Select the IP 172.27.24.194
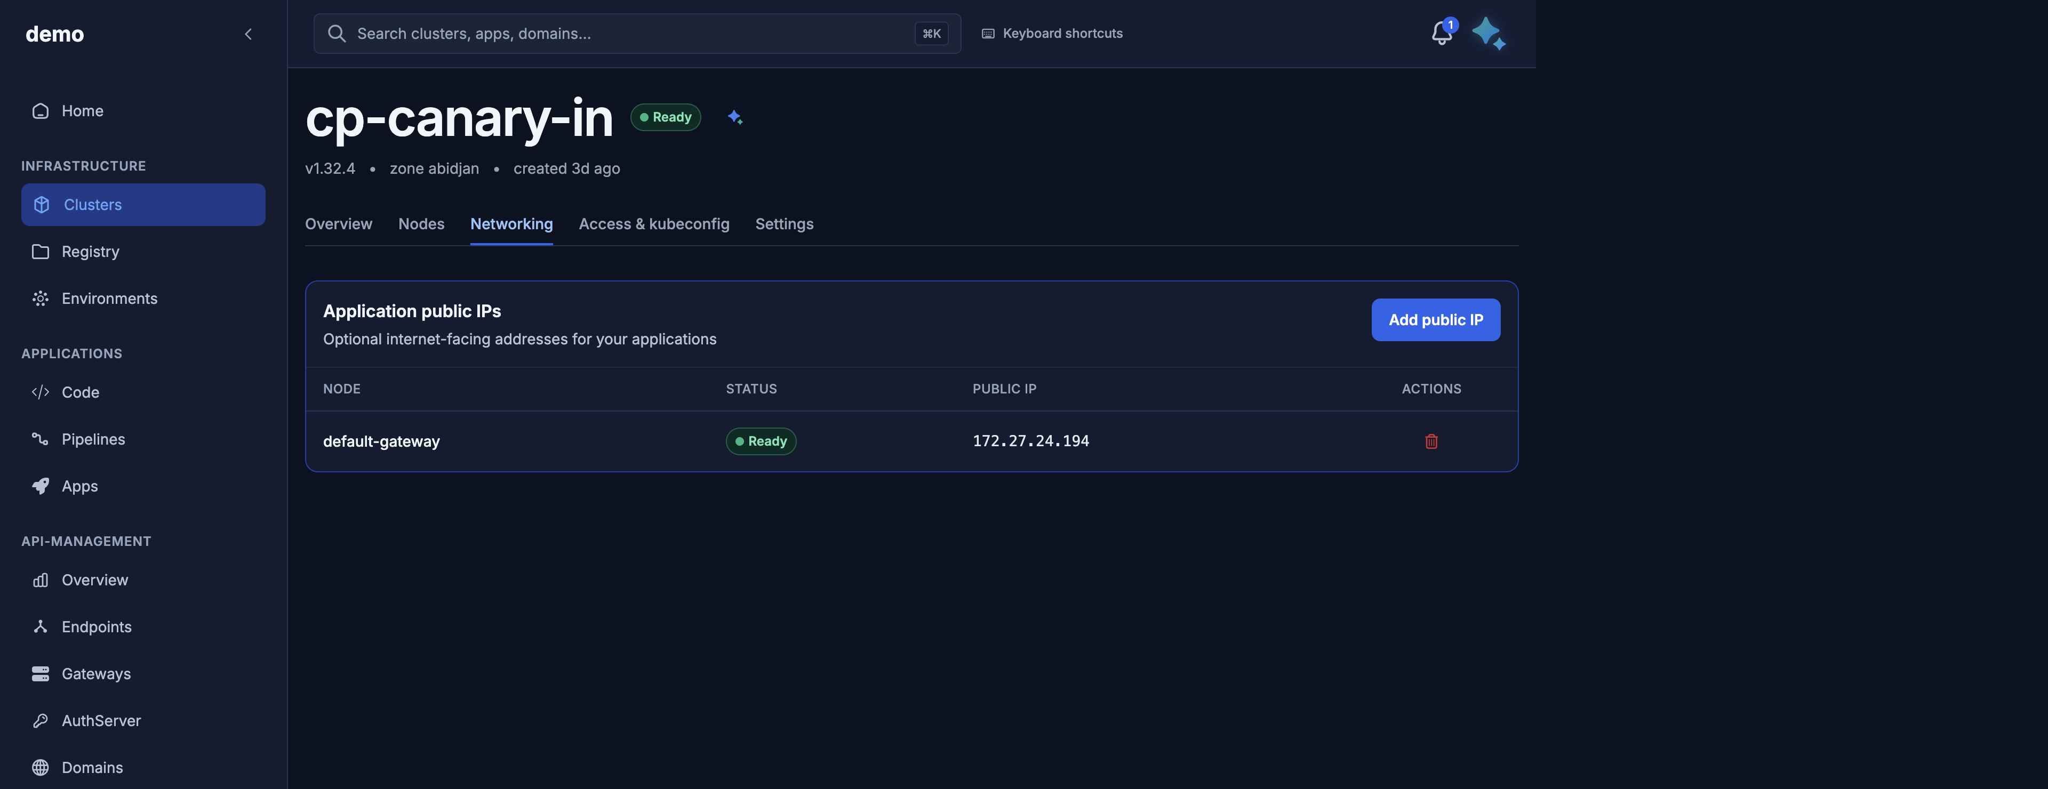The image size is (2048, 789). [x=1030, y=441]
